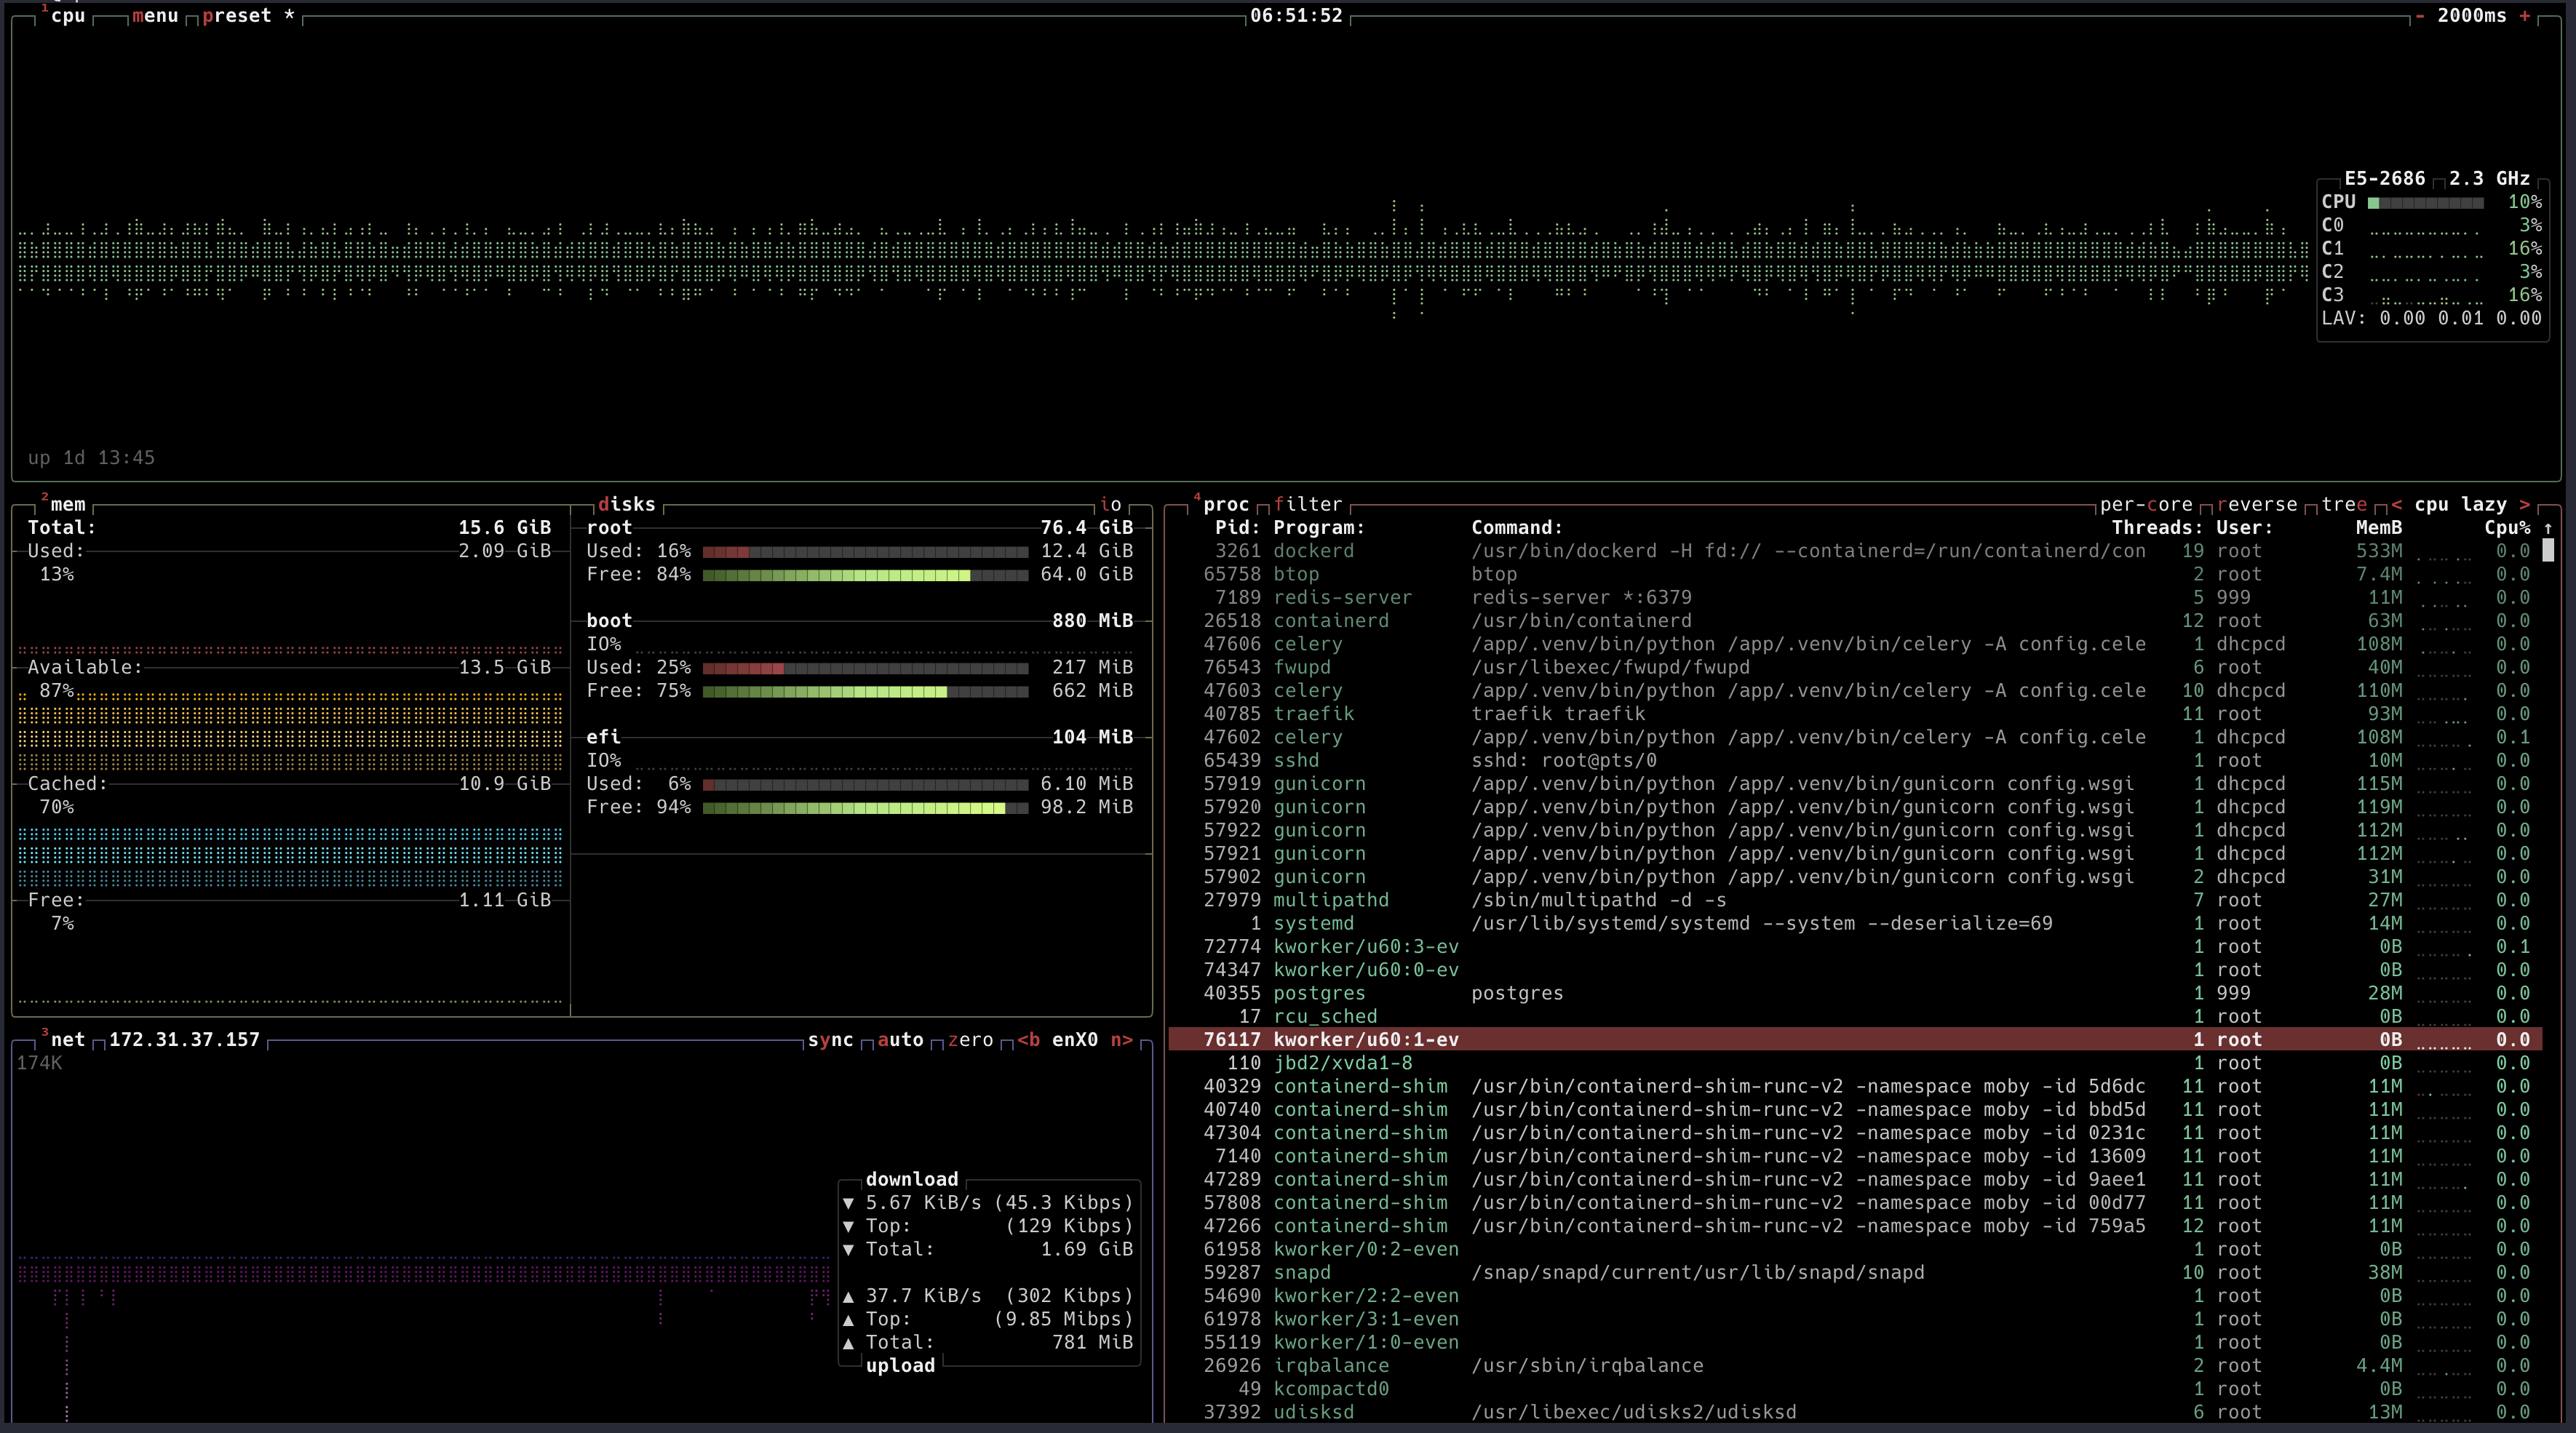Image resolution: width=2576 pixels, height=1433 pixels.
Task: Select n> to switch to the next network interface
Action: click(1123, 1039)
